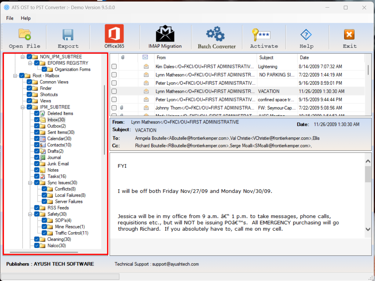Click the orange Exit icon

pyautogui.click(x=349, y=35)
